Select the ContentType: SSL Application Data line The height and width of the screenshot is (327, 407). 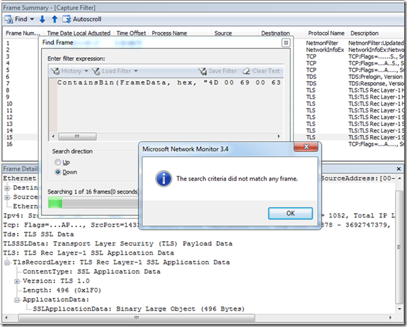[92, 272]
